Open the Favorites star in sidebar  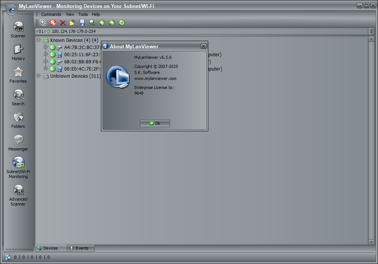click(18, 75)
